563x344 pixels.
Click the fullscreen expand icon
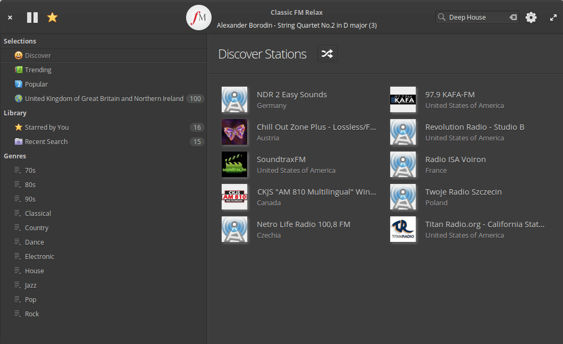coord(553,17)
